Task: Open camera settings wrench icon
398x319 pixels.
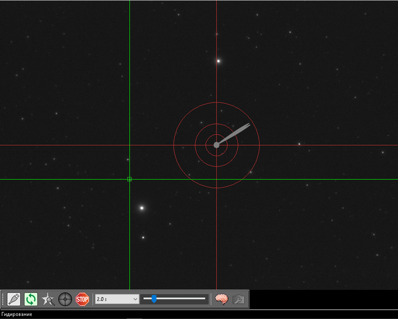Action: coord(238,299)
